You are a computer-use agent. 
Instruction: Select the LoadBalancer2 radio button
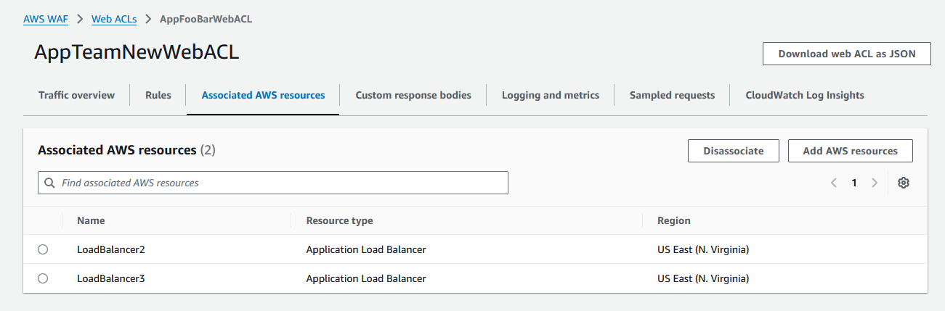click(43, 249)
